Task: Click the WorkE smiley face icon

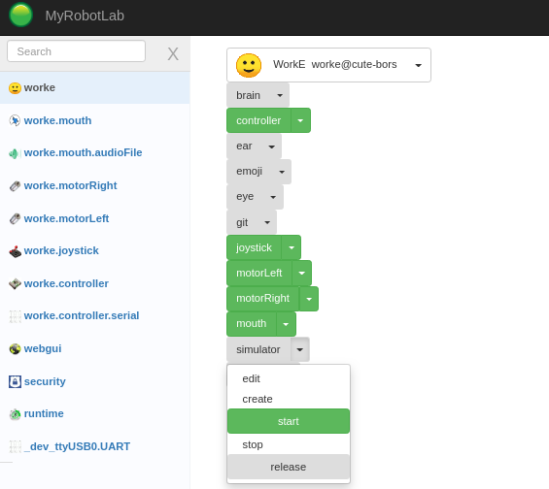Action: click(249, 65)
